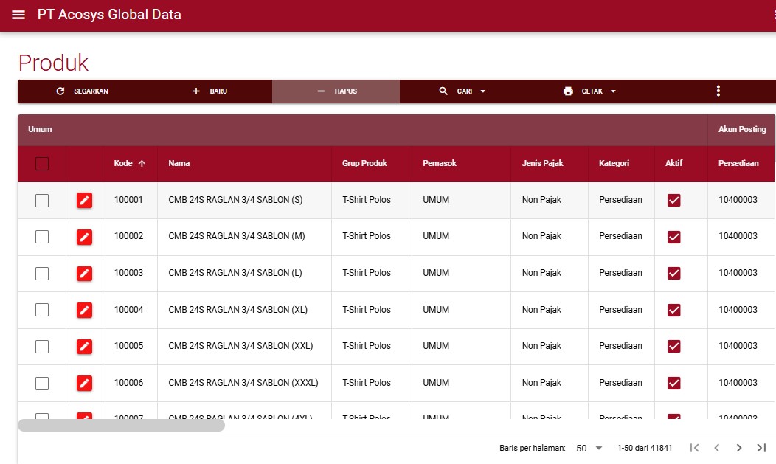This screenshot has width=776, height=464.
Task: Click the Baru button to add product
Action: (x=209, y=91)
